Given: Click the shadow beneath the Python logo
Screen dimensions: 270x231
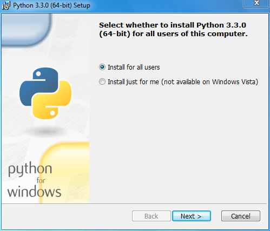Looking at the screenshot, I should pyautogui.click(x=47, y=132).
